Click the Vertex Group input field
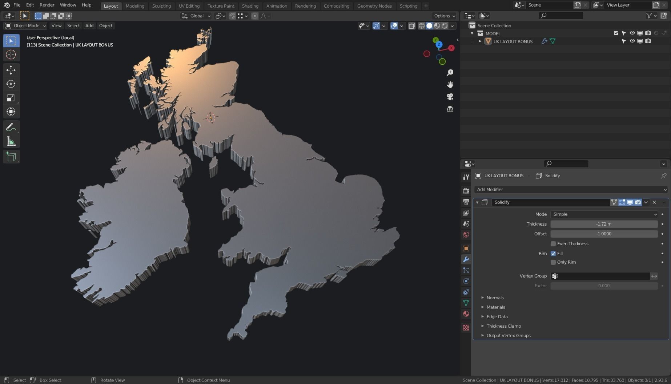Screen dimensions: 671x384 [x=600, y=276]
